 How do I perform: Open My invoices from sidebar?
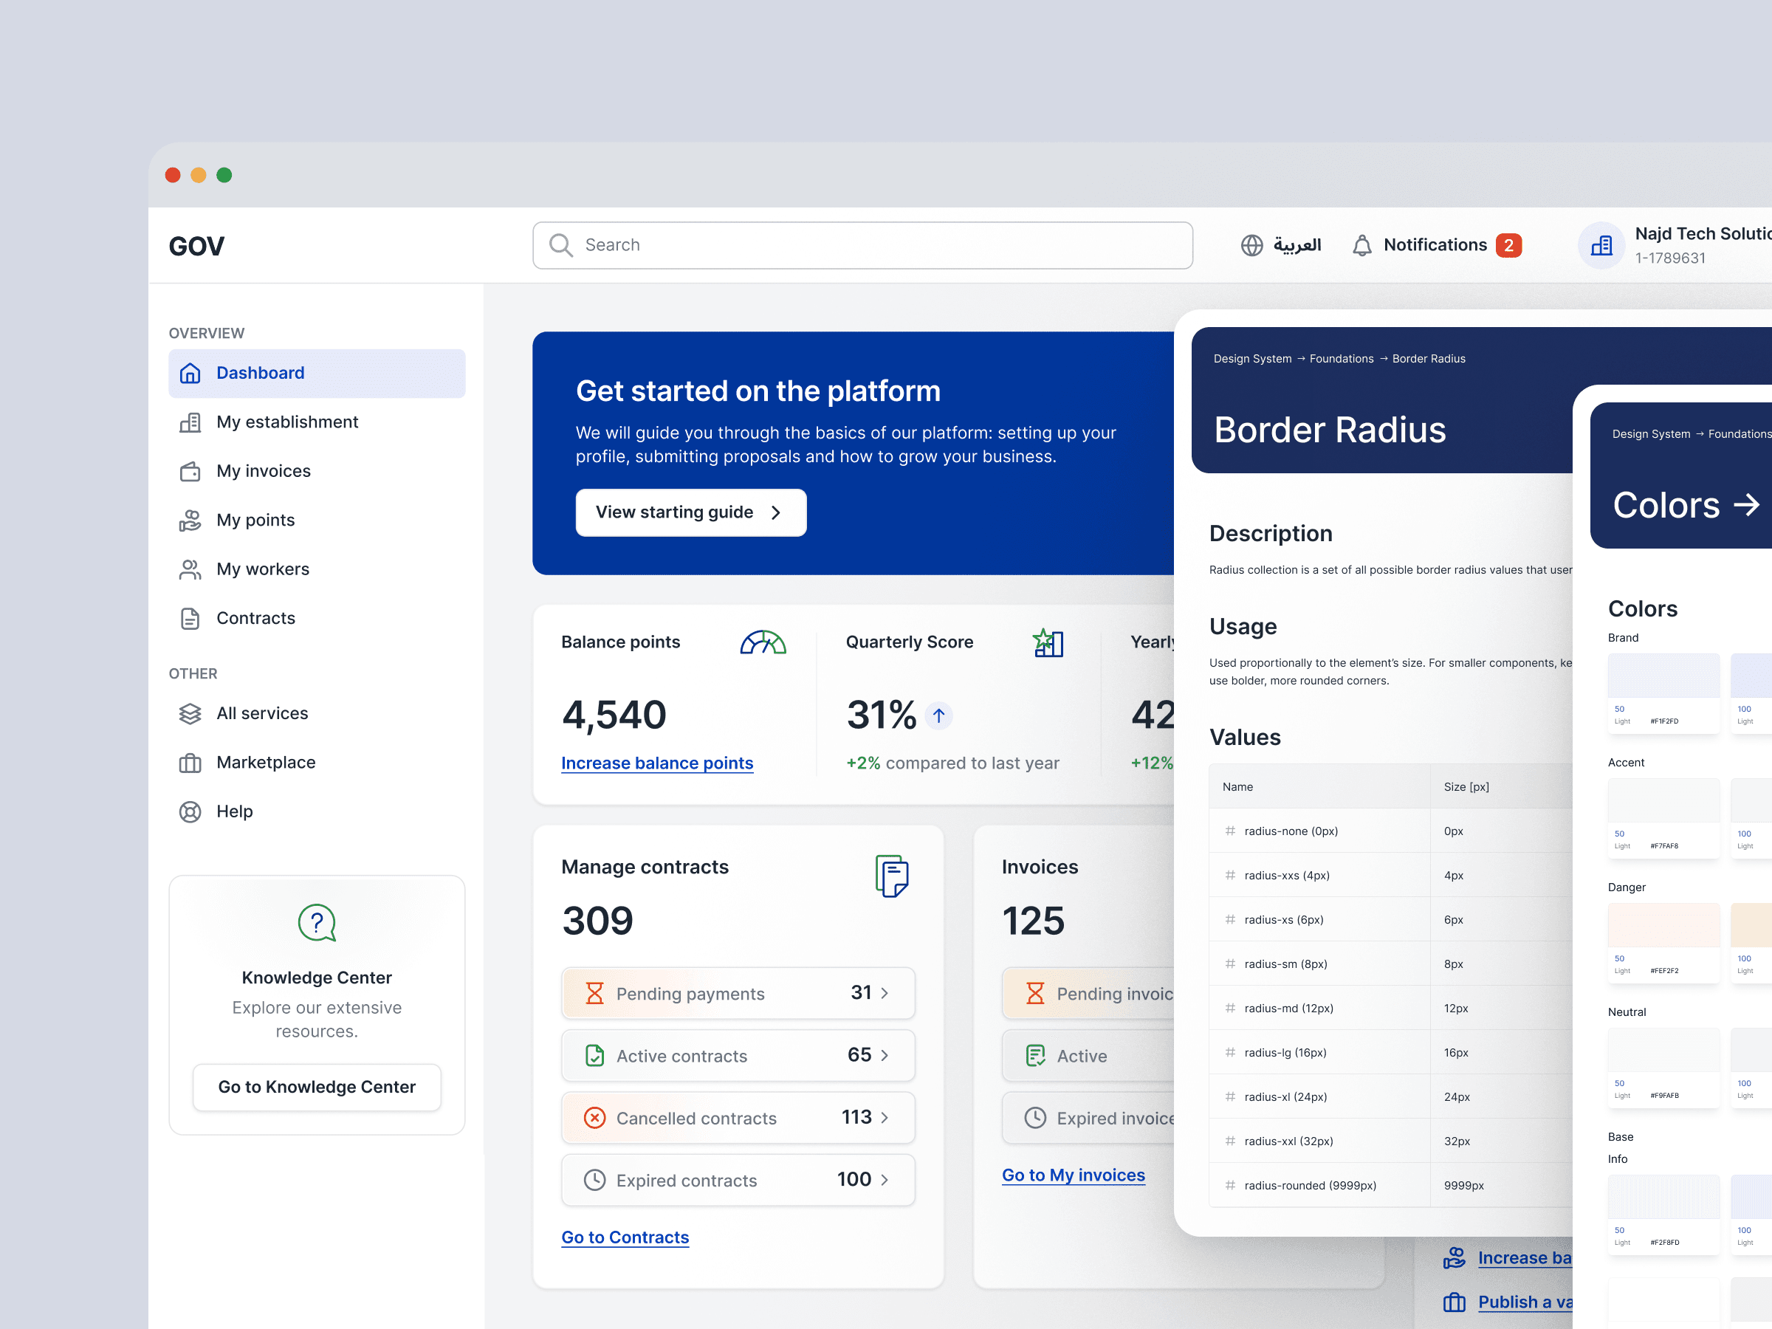point(263,471)
